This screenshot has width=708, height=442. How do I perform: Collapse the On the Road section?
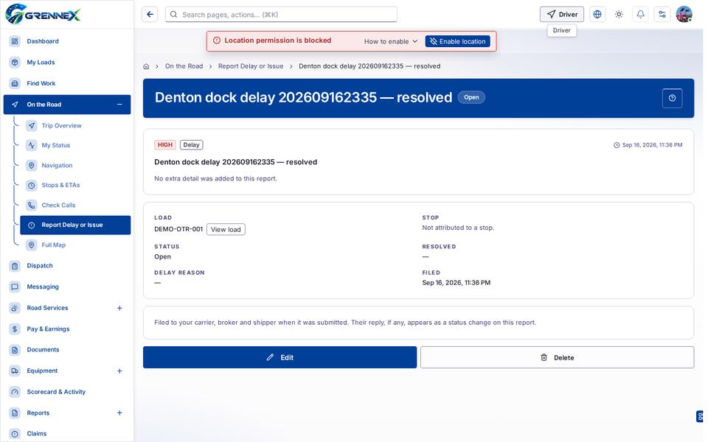pos(119,105)
